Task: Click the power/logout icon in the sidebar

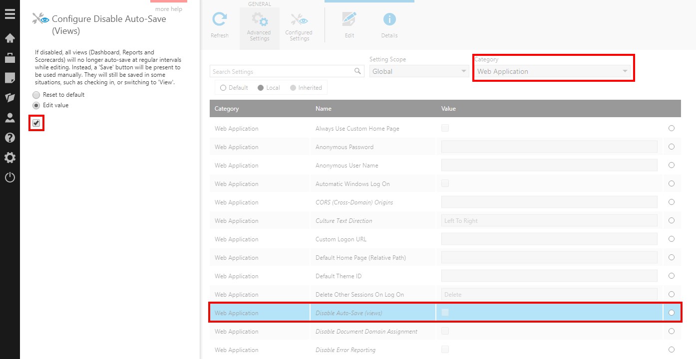Action: pyautogui.click(x=10, y=176)
